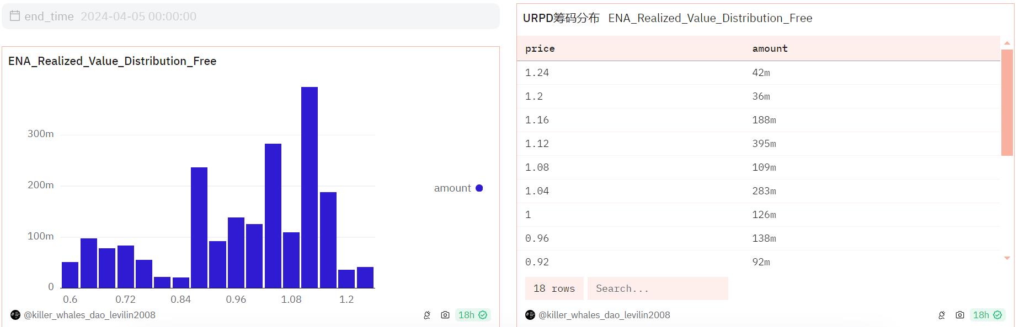Click the 18h refresh badge under the chart
Viewport: 1019px width, 327px height.
point(472,315)
